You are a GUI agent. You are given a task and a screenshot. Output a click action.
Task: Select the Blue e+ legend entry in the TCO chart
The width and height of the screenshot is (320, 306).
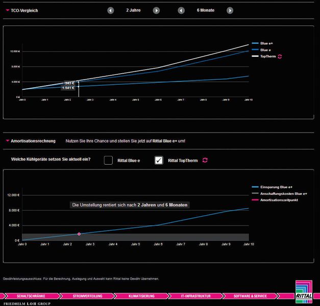point(262,43)
